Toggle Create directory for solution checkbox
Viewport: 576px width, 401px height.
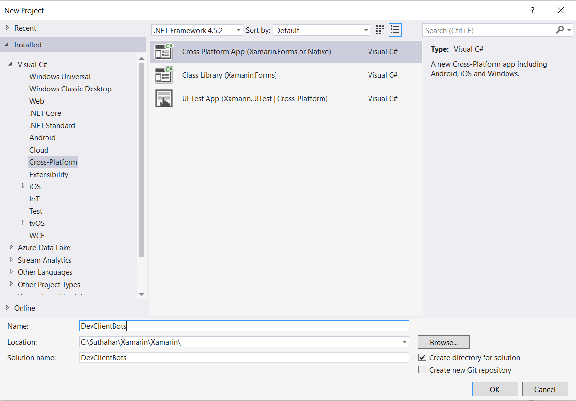[x=422, y=357]
